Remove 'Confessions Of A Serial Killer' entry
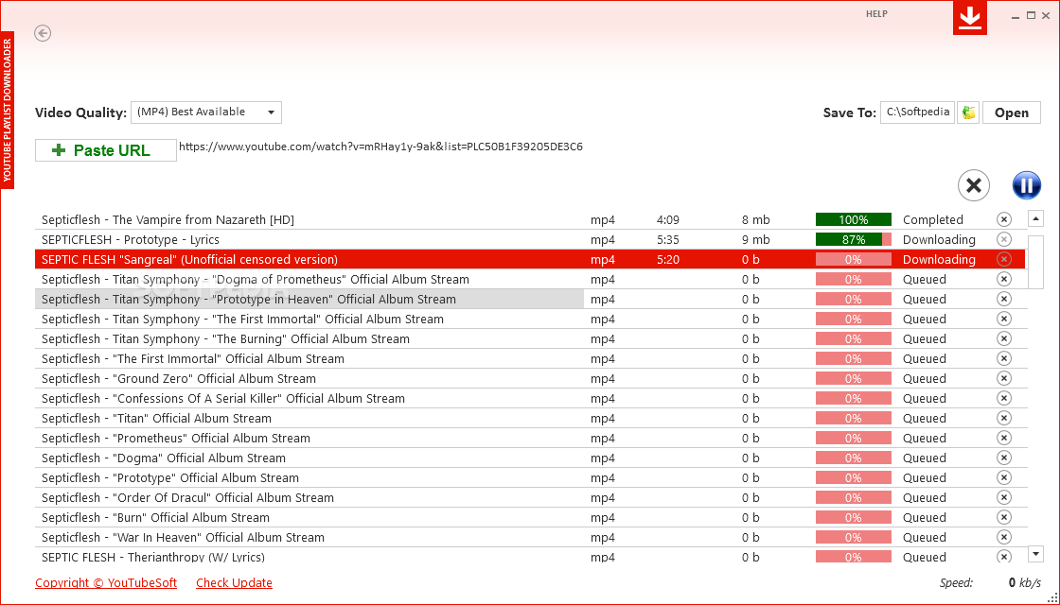Viewport: 1060px width, 605px height. [1004, 398]
